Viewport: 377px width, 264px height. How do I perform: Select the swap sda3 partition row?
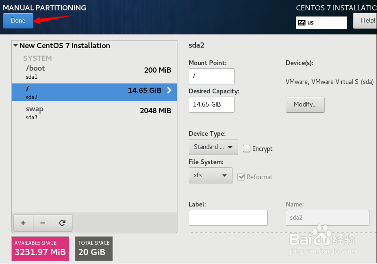click(x=94, y=113)
